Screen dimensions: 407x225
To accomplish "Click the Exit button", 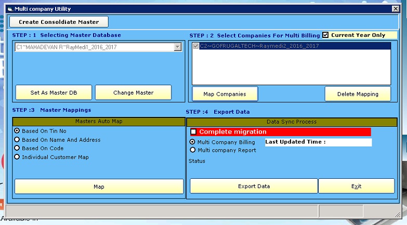I will pyautogui.click(x=357, y=186).
